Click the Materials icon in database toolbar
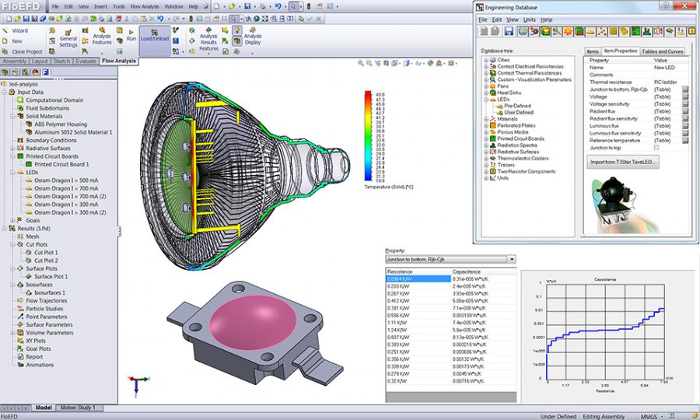The height and width of the screenshot is (420, 700). point(602,31)
